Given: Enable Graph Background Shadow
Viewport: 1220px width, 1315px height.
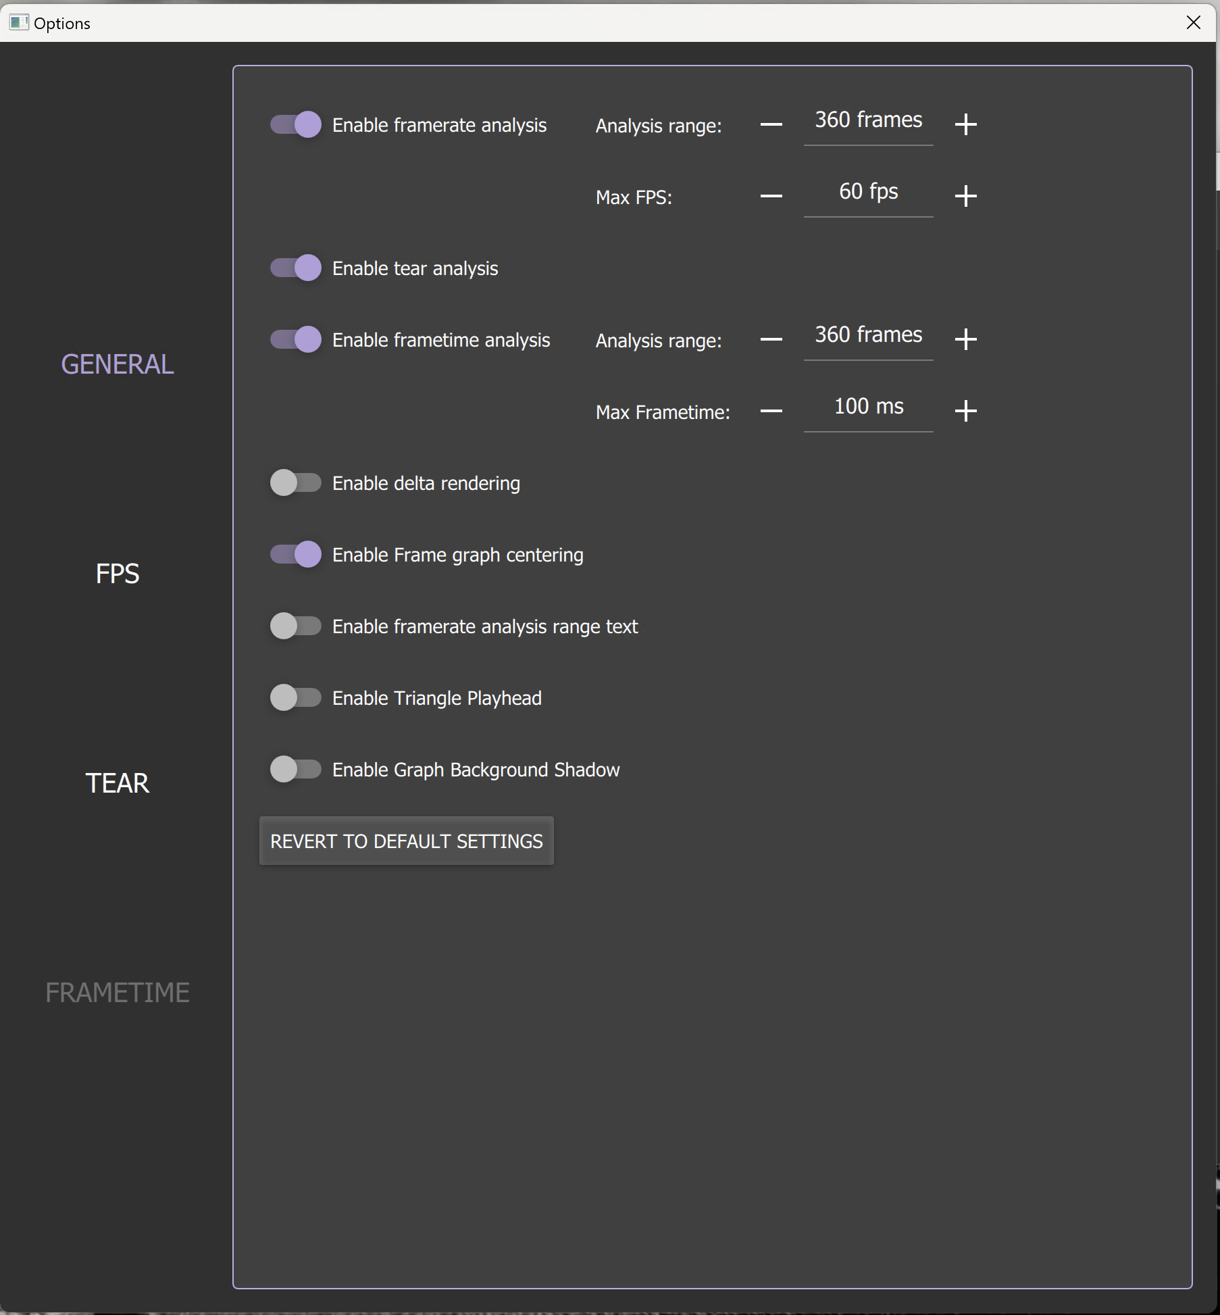Looking at the screenshot, I should pos(295,769).
